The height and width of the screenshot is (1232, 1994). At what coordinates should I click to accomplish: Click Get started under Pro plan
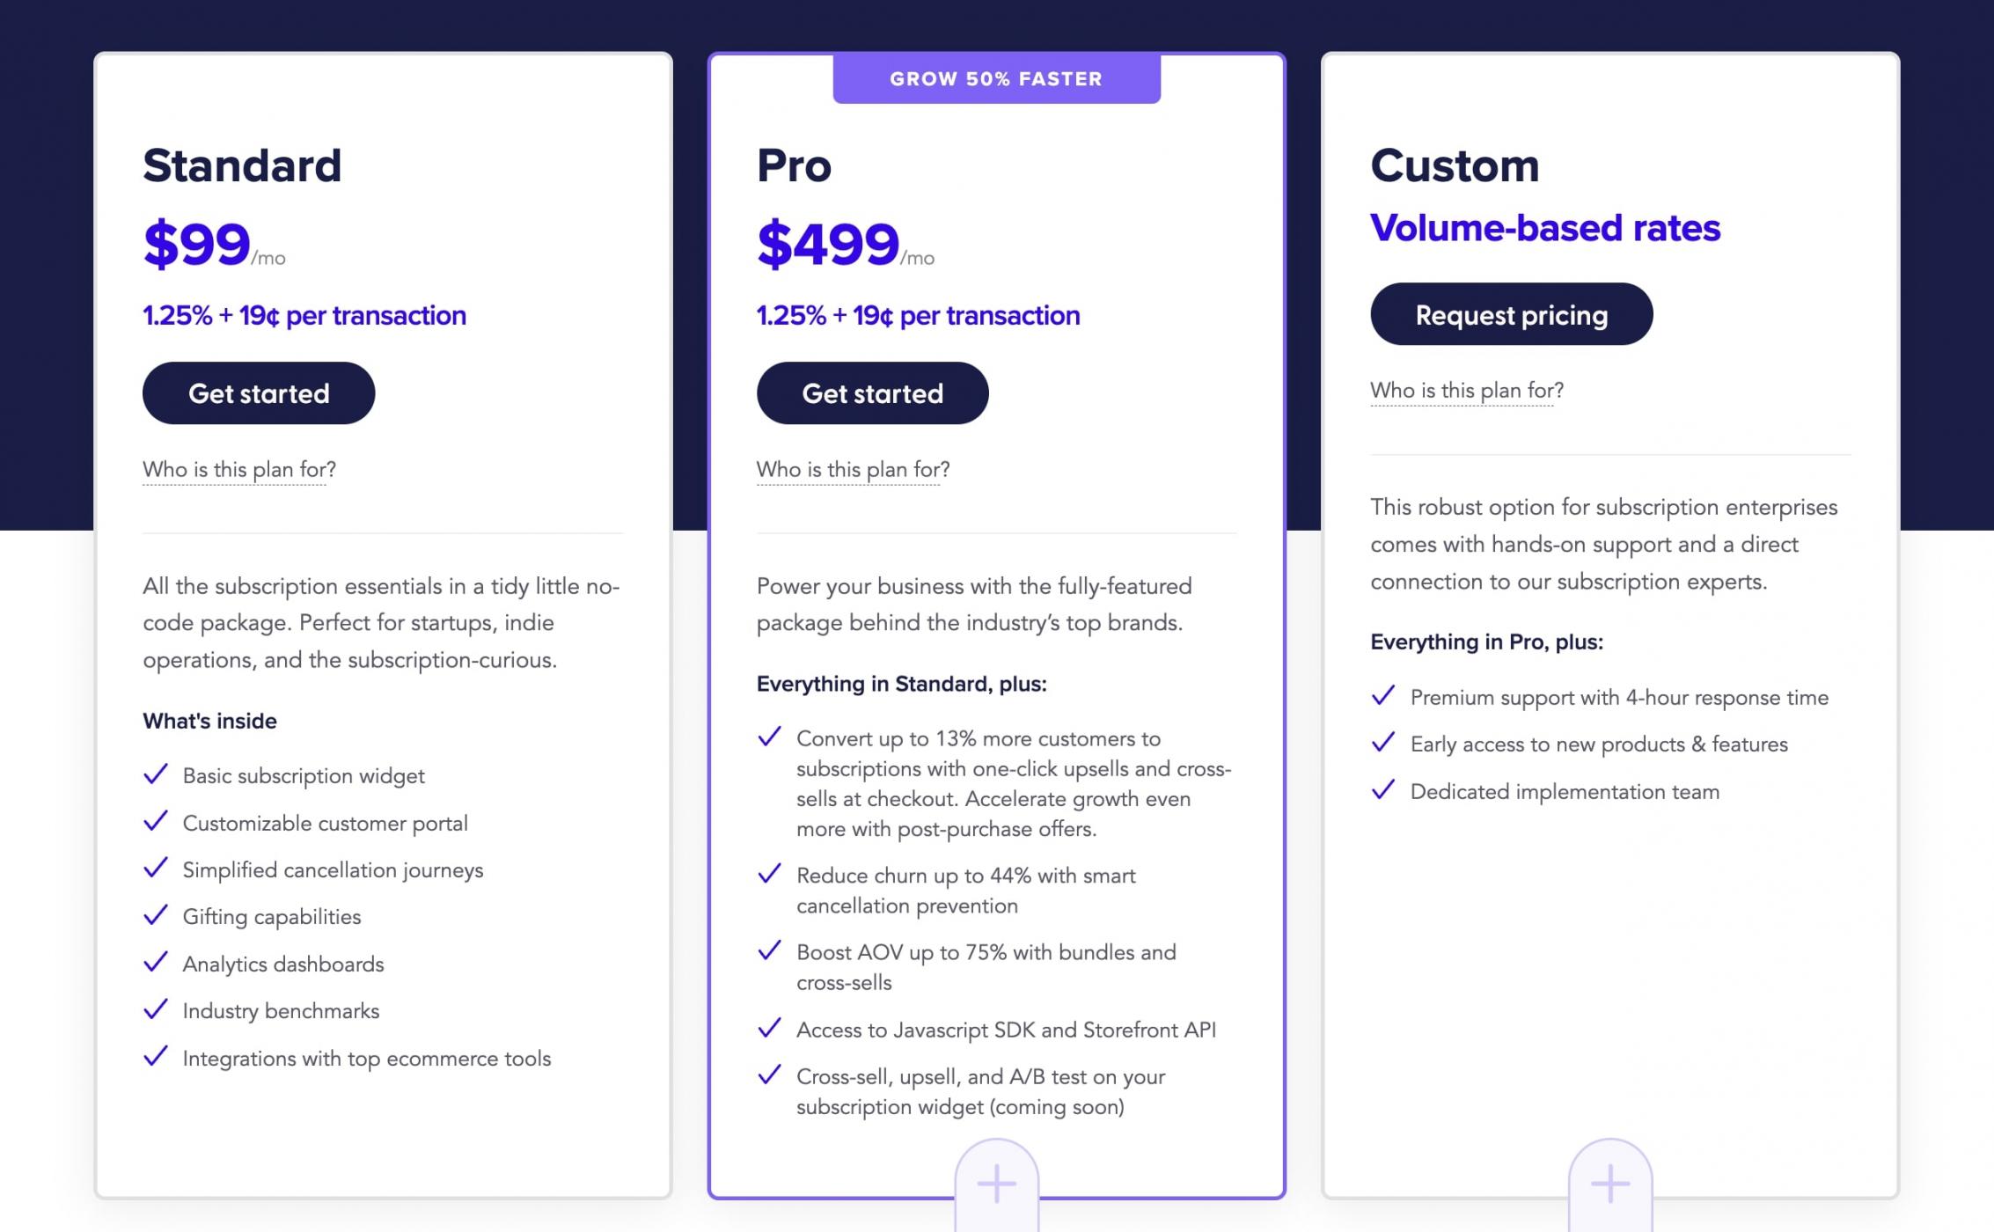pos(872,393)
